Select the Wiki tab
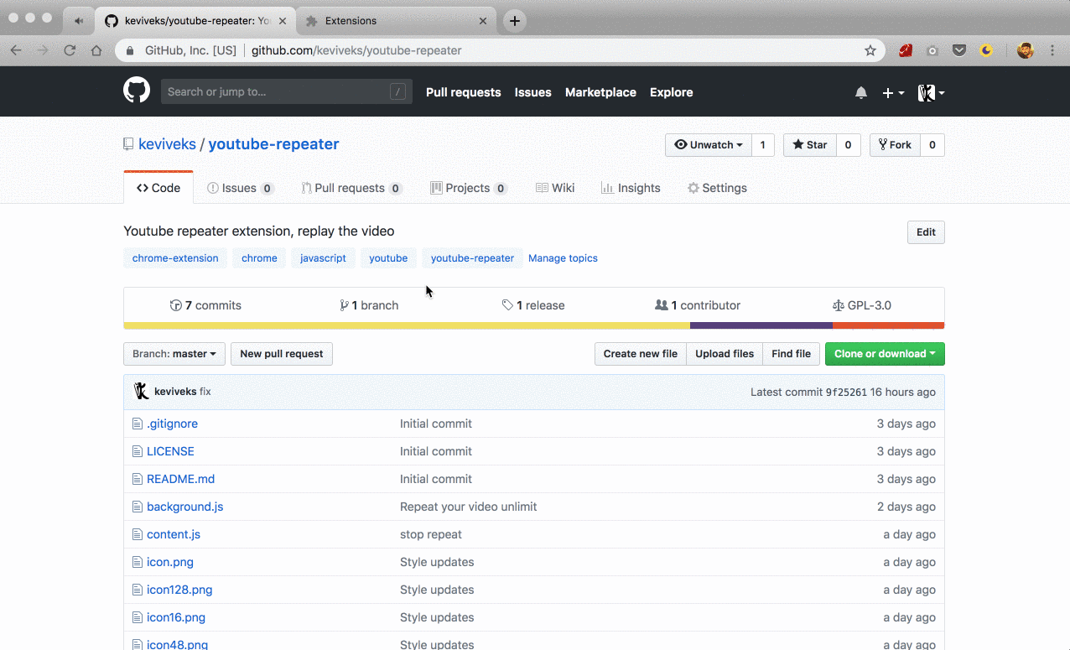The height and width of the screenshot is (650, 1070). click(x=555, y=188)
